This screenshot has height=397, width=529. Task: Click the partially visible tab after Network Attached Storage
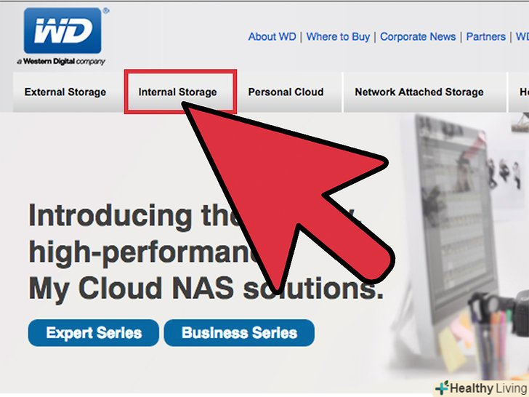[519, 92]
